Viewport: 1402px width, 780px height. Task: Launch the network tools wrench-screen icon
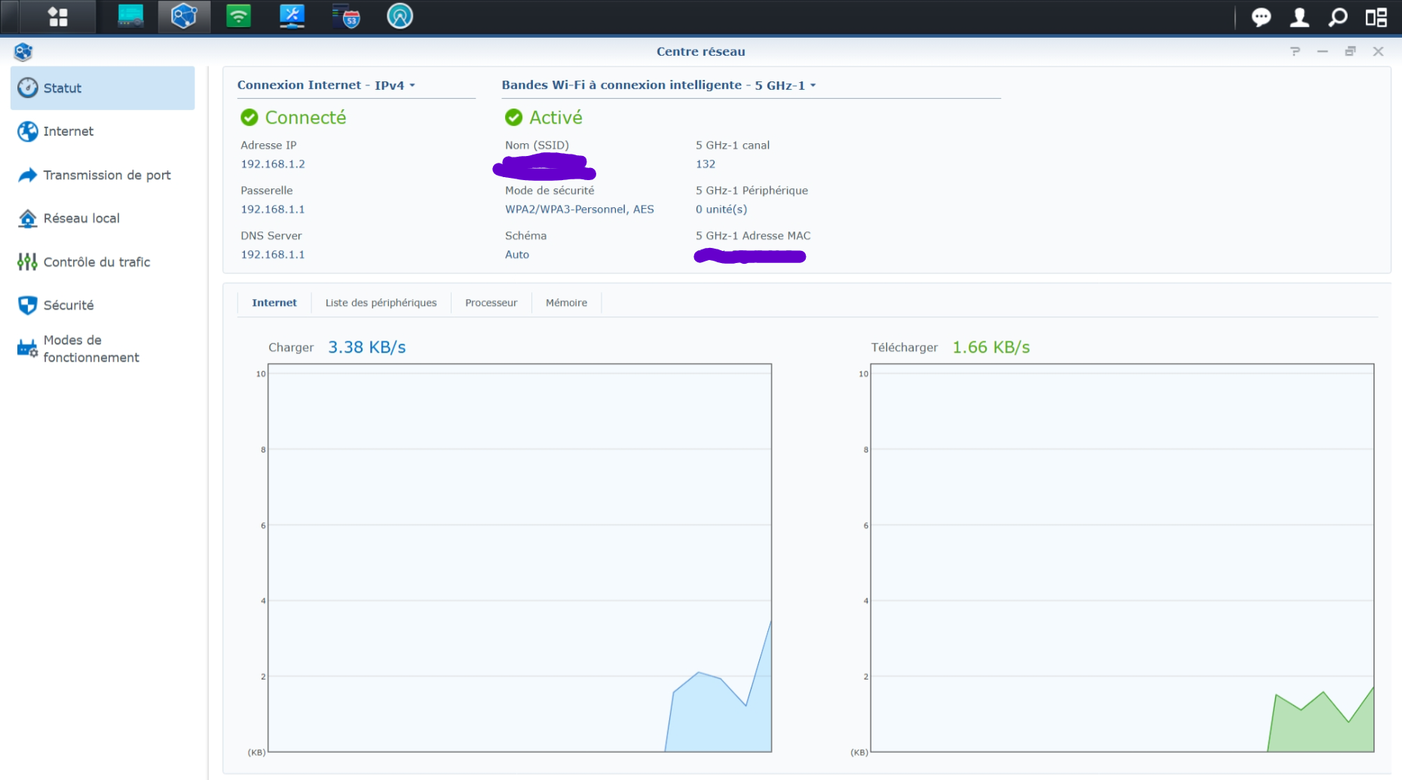click(292, 17)
